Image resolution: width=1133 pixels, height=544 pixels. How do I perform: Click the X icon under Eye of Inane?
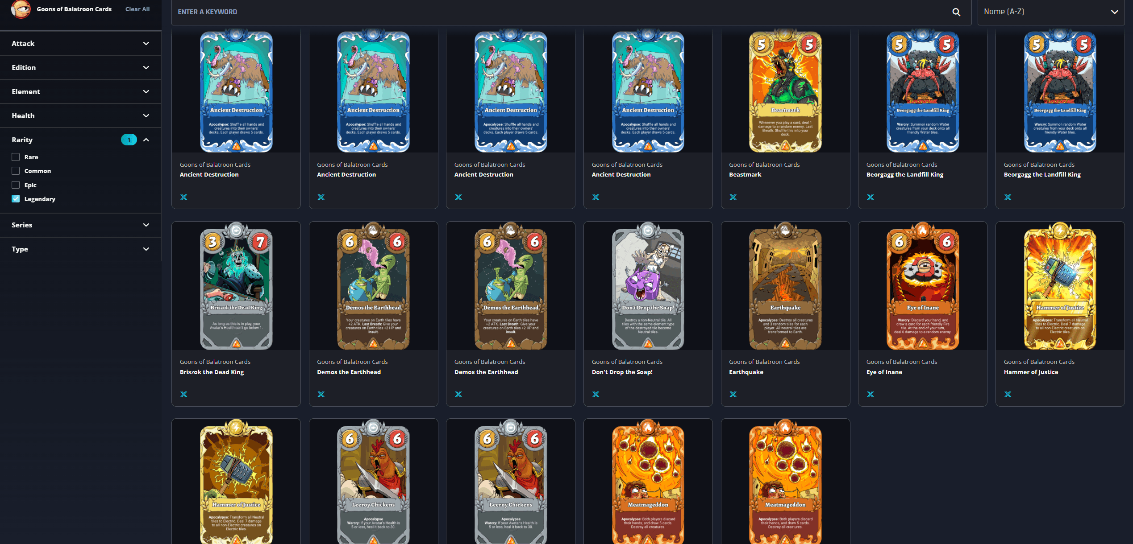871,394
